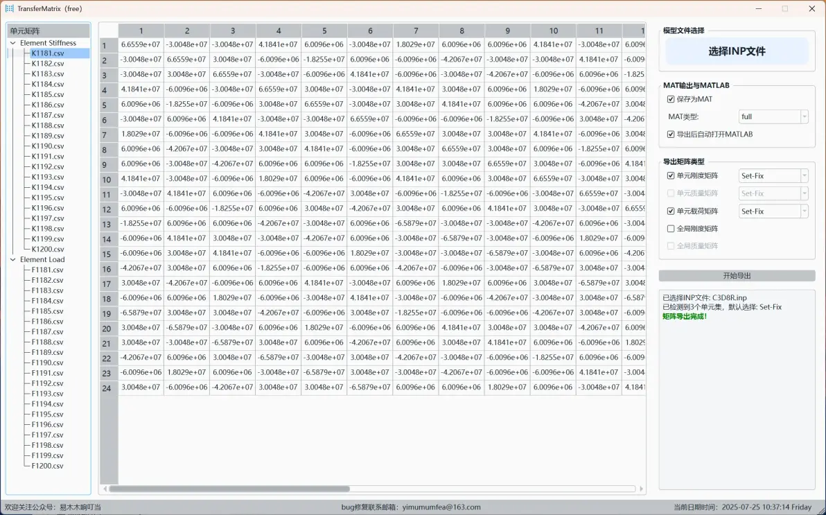Open the 单元载荷矩阵 Set-Fix dropdown
The height and width of the screenshot is (515, 826).
pyautogui.click(x=773, y=211)
